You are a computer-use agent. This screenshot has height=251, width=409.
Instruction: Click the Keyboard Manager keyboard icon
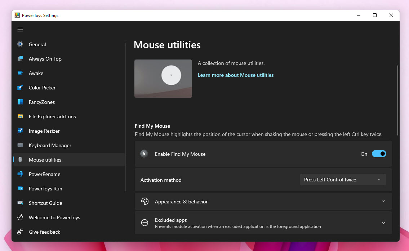pyautogui.click(x=20, y=145)
